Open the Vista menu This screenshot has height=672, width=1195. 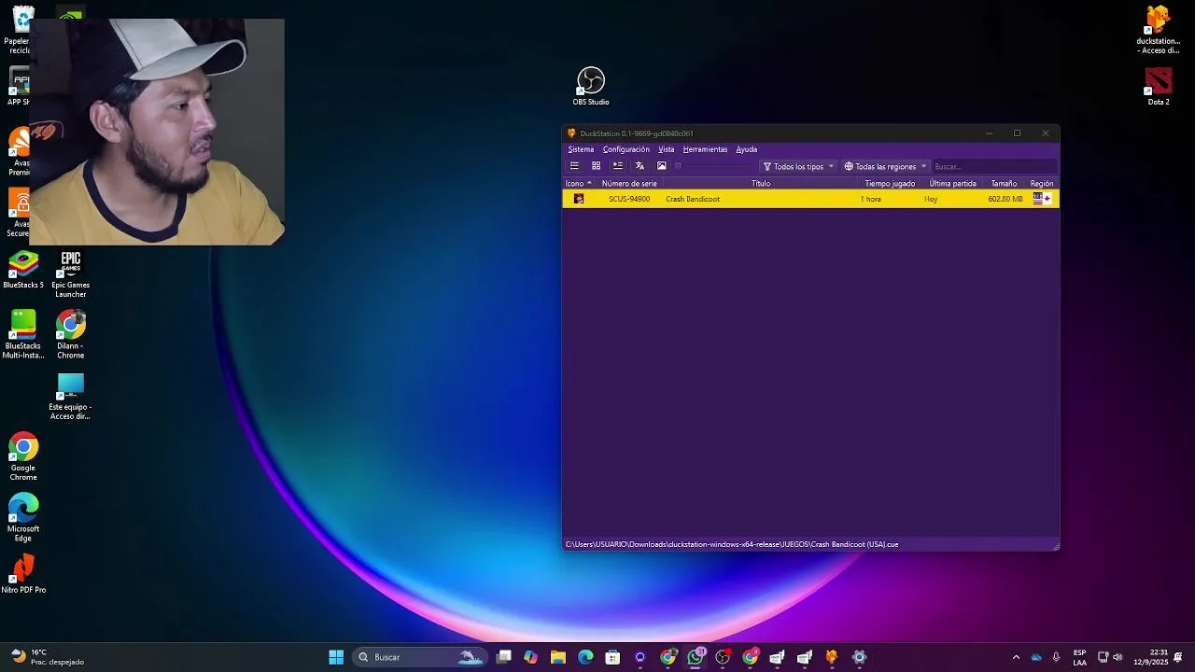coord(666,149)
